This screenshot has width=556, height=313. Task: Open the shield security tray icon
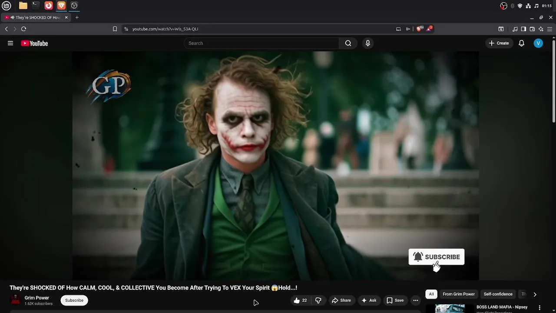coord(520,6)
